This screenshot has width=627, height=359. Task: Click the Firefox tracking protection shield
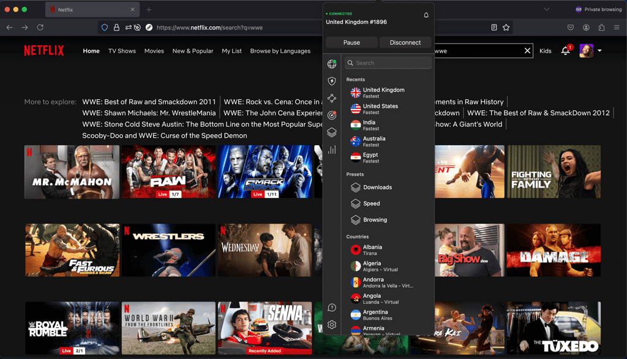coord(105,27)
